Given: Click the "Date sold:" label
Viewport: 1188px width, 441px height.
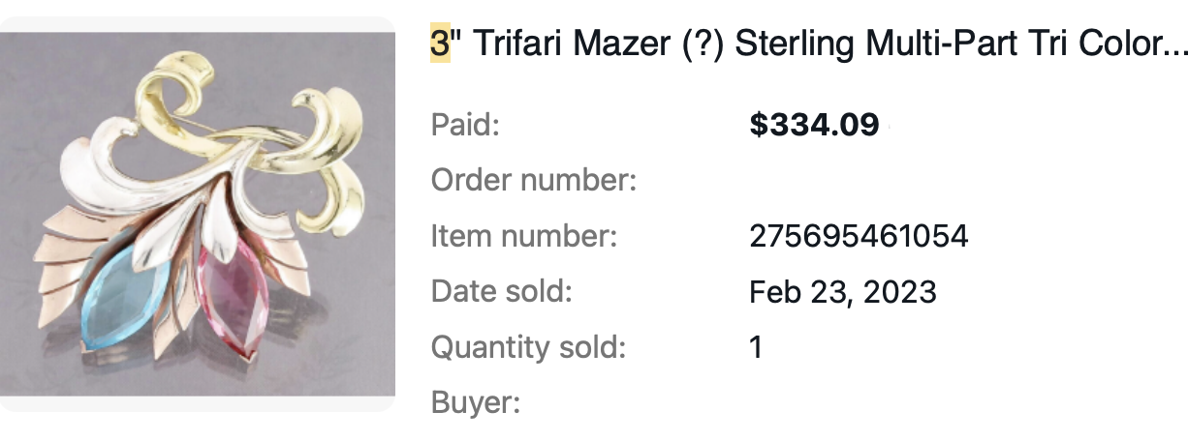Looking at the screenshot, I should (502, 291).
